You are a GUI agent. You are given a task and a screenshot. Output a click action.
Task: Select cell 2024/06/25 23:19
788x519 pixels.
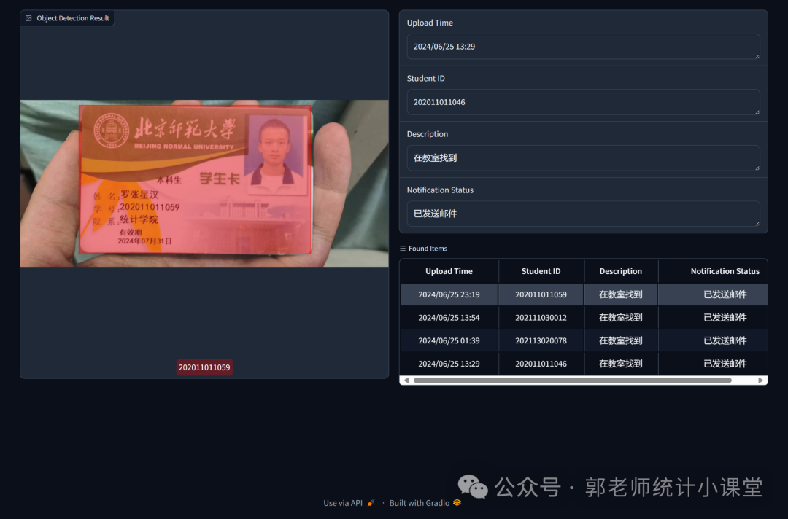point(449,294)
